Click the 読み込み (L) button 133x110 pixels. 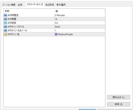(119, 97)
